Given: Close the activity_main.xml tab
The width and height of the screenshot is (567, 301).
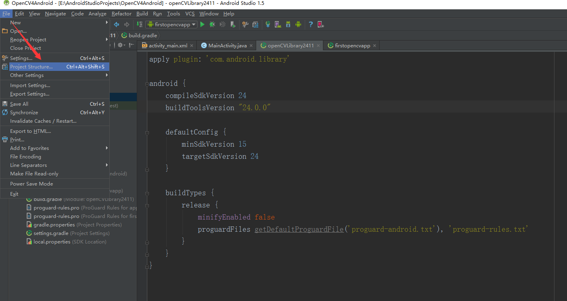Looking at the screenshot, I should (192, 46).
